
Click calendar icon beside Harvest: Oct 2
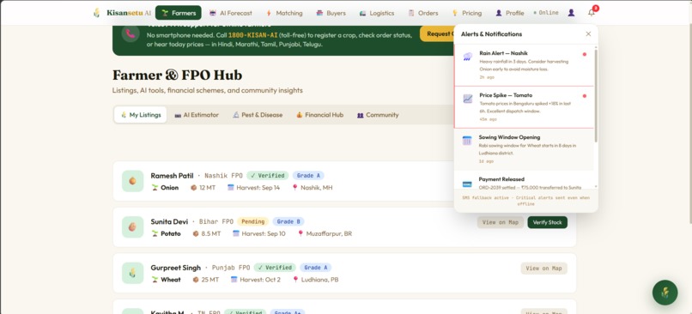pyautogui.click(x=234, y=279)
